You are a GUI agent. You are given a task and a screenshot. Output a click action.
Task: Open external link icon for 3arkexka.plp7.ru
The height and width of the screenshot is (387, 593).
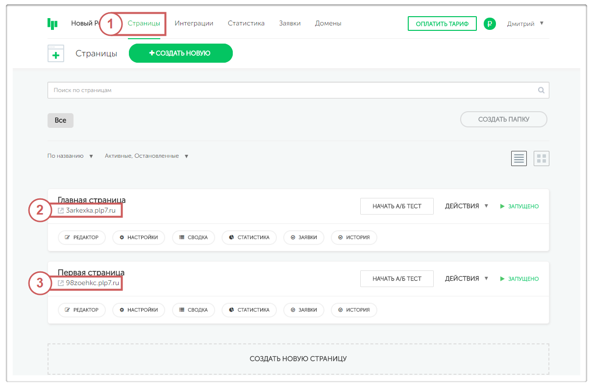(x=61, y=211)
